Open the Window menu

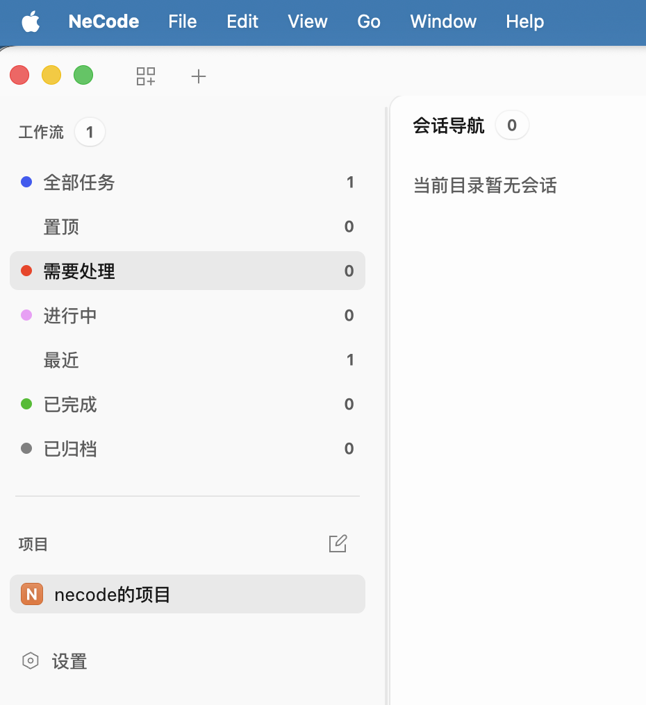click(x=443, y=22)
